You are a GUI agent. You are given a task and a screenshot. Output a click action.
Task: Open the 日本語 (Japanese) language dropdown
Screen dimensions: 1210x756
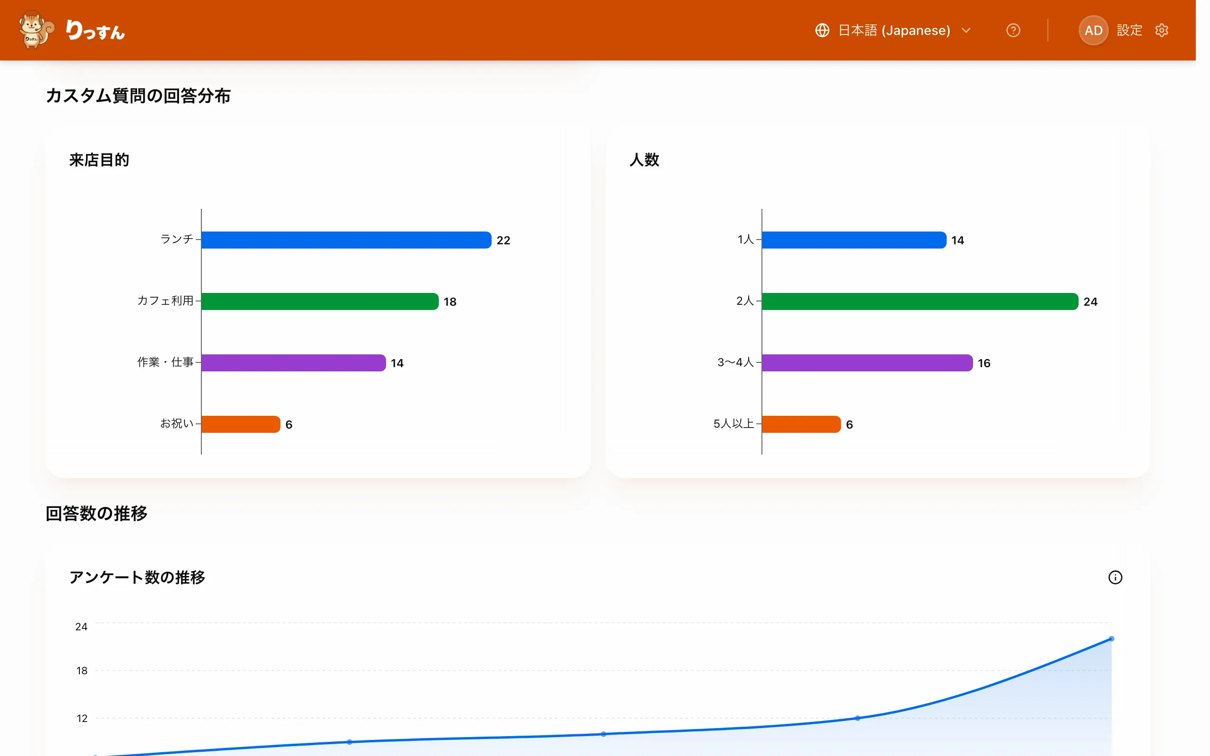(893, 31)
